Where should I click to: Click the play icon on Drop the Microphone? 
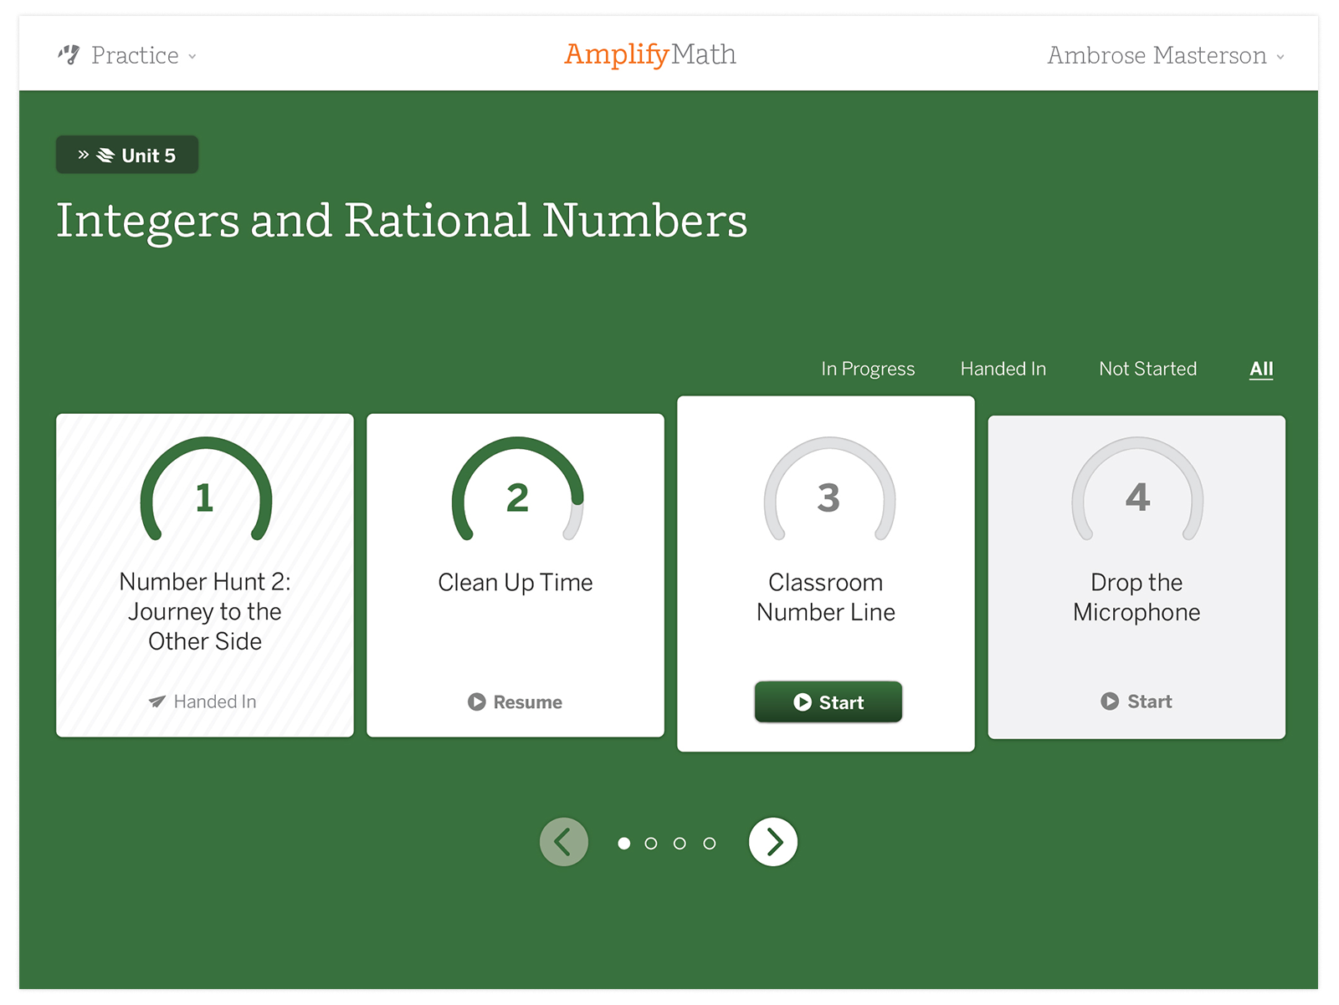click(1110, 701)
